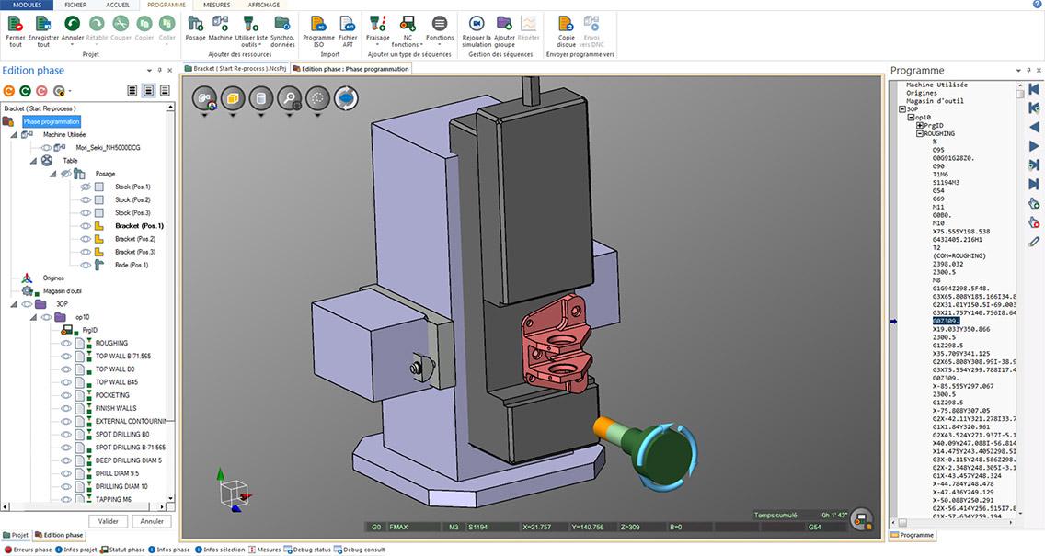Viewport: 1045px width, 556px height.
Task: Add a Machine resource from ribbon
Action: tap(220, 23)
